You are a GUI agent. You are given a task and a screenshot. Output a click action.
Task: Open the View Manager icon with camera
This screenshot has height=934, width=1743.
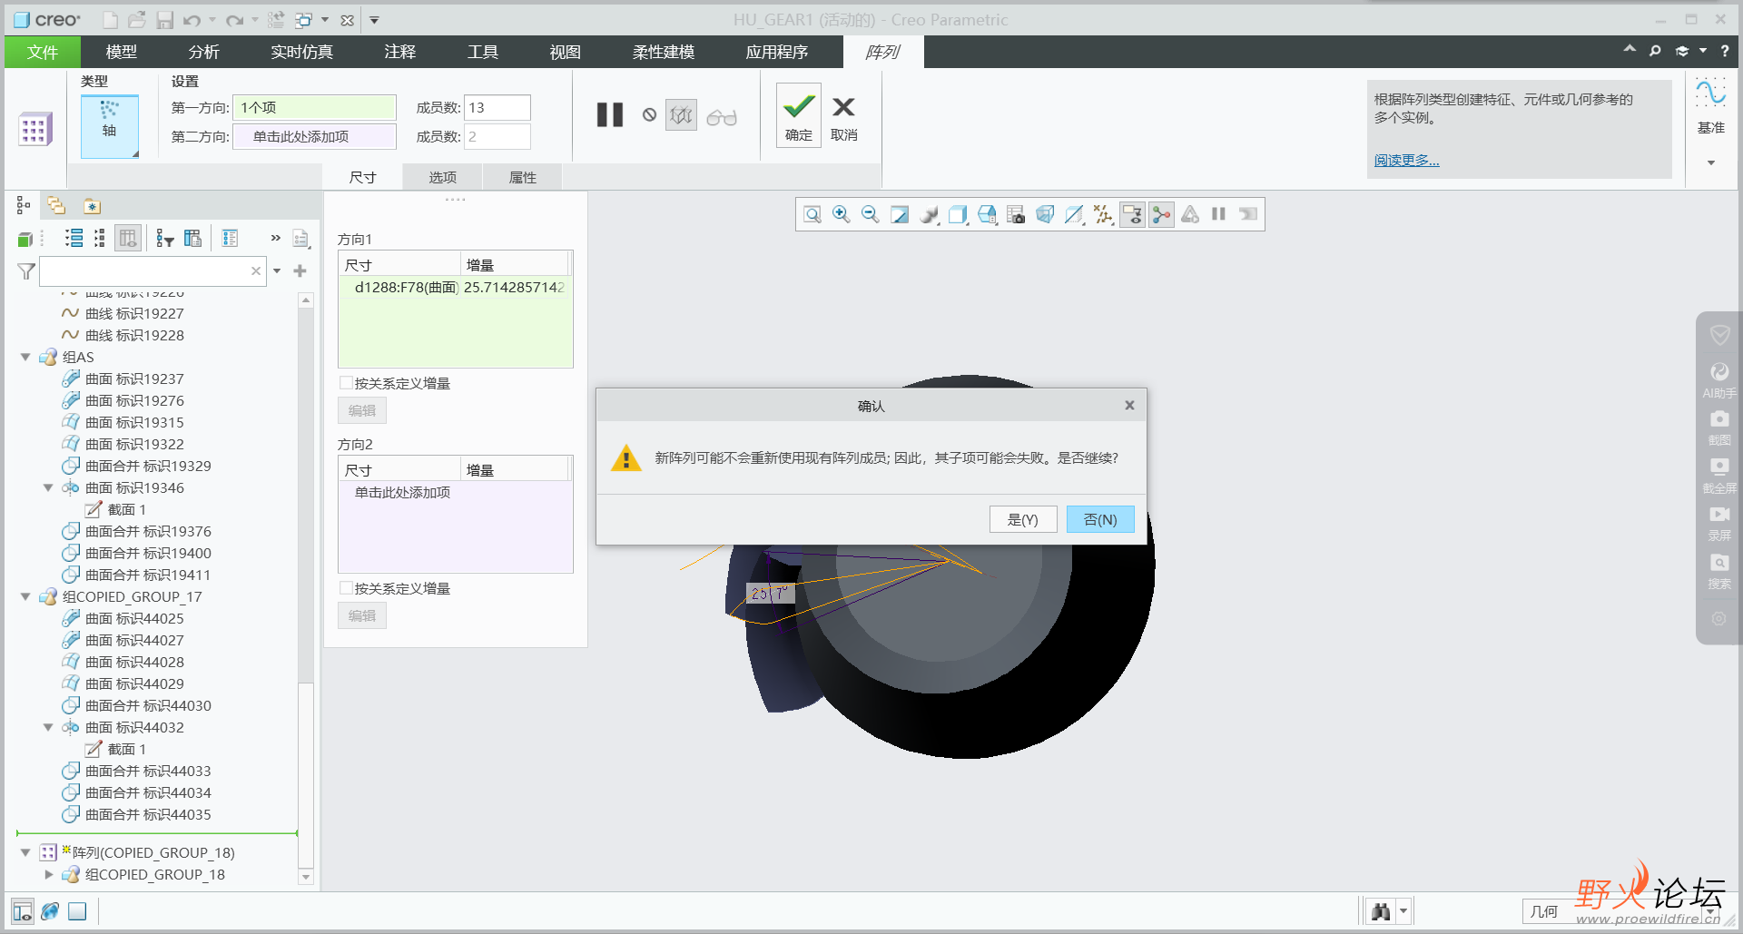(x=1016, y=214)
